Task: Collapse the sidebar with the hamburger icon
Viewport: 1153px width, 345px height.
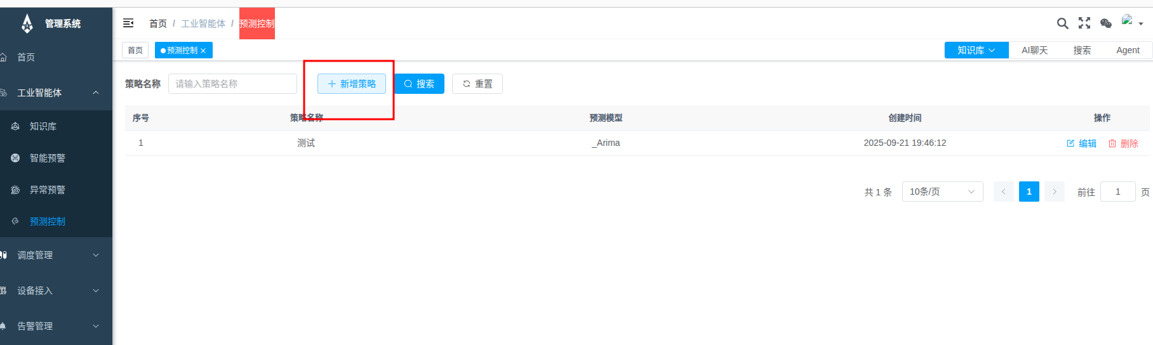Action: pos(128,23)
